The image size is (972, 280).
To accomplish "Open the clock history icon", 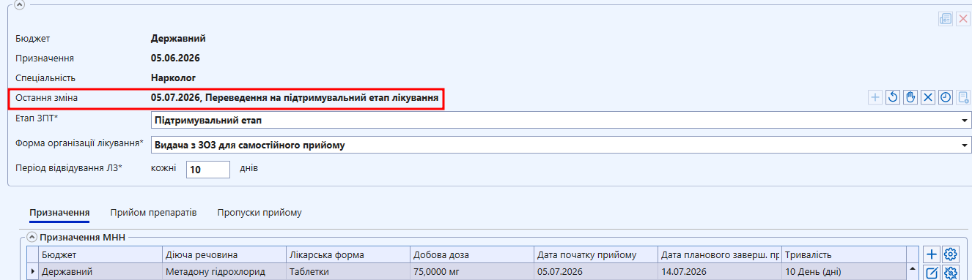I will pyautogui.click(x=946, y=97).
